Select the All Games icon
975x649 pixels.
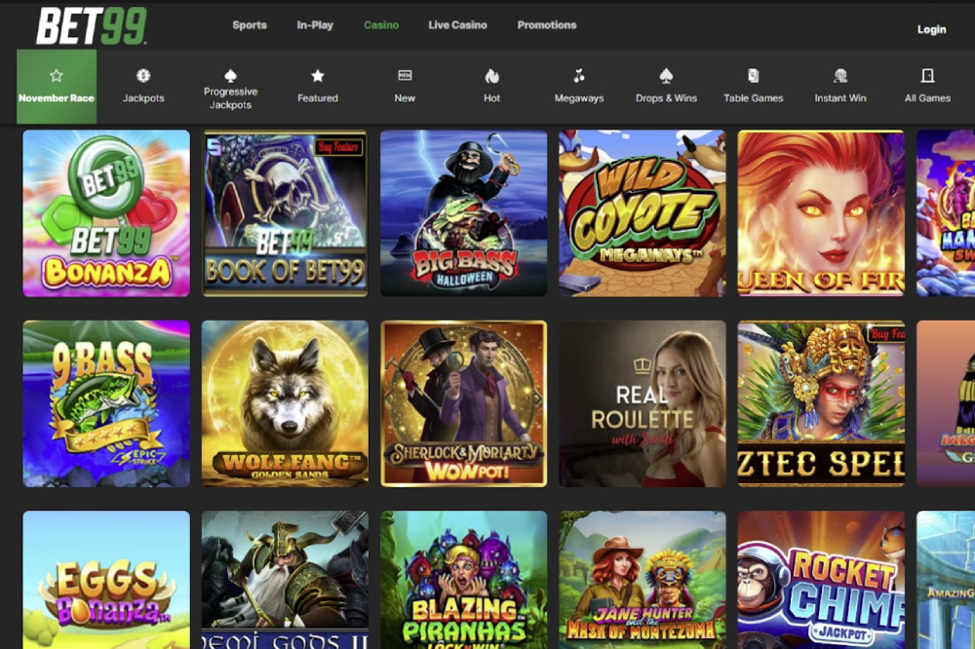927,76
